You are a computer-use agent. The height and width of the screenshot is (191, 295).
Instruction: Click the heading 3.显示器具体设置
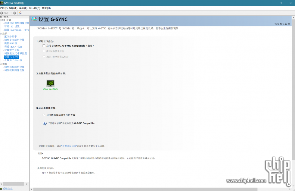click(46, 108)
